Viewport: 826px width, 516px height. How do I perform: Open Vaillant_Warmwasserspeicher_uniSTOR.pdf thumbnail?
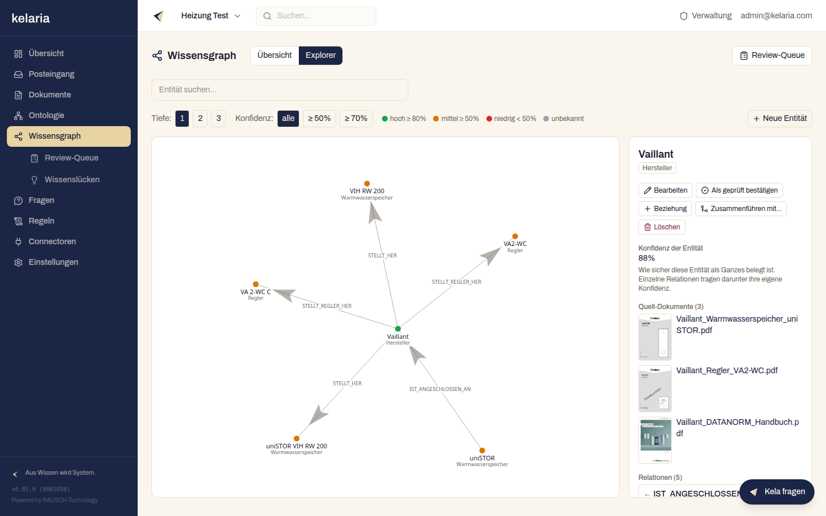click(655, 337)
